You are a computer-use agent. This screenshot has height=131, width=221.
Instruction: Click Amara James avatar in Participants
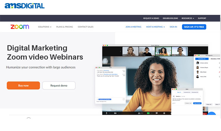tap(198, 63)
